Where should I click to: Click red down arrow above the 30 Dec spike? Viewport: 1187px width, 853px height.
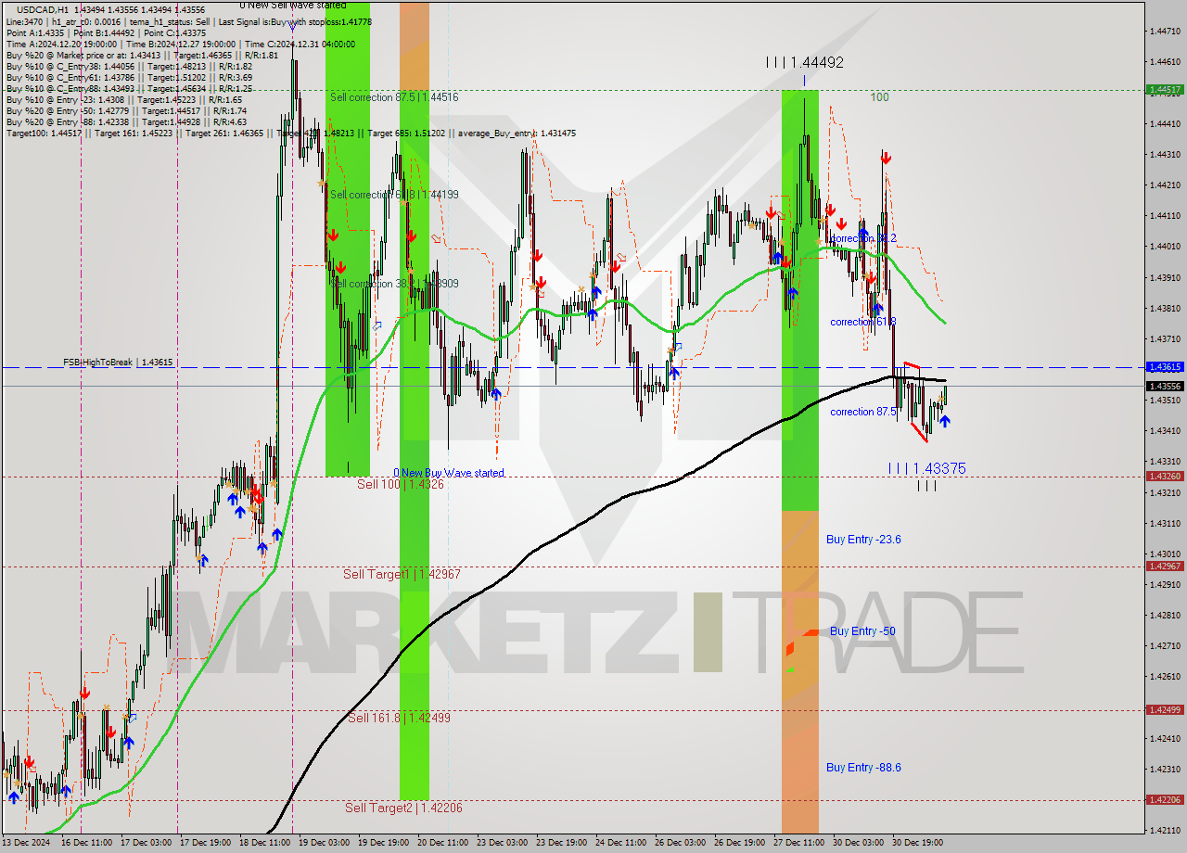[x=886, y=159]
